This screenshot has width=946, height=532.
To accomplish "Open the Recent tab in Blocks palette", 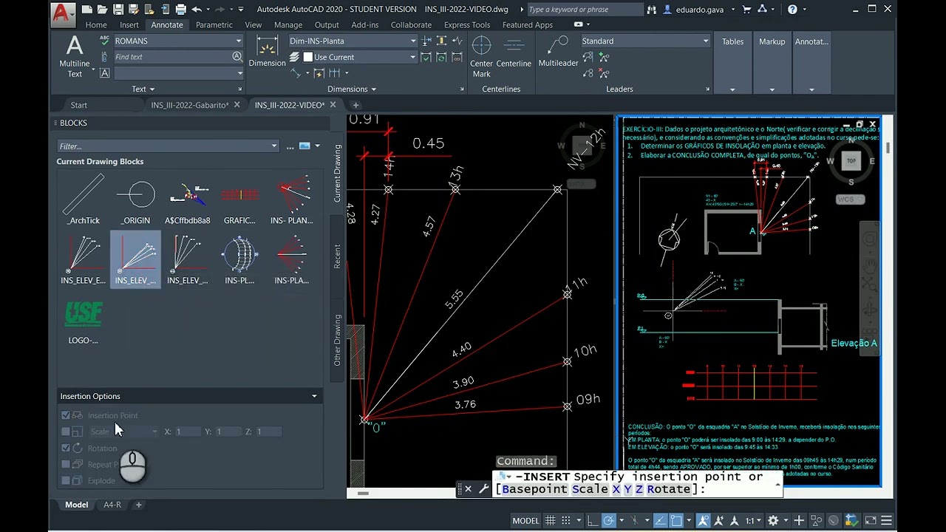I will click(x=337, y=256).
